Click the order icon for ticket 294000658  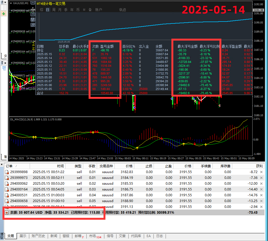coord(7,201)
